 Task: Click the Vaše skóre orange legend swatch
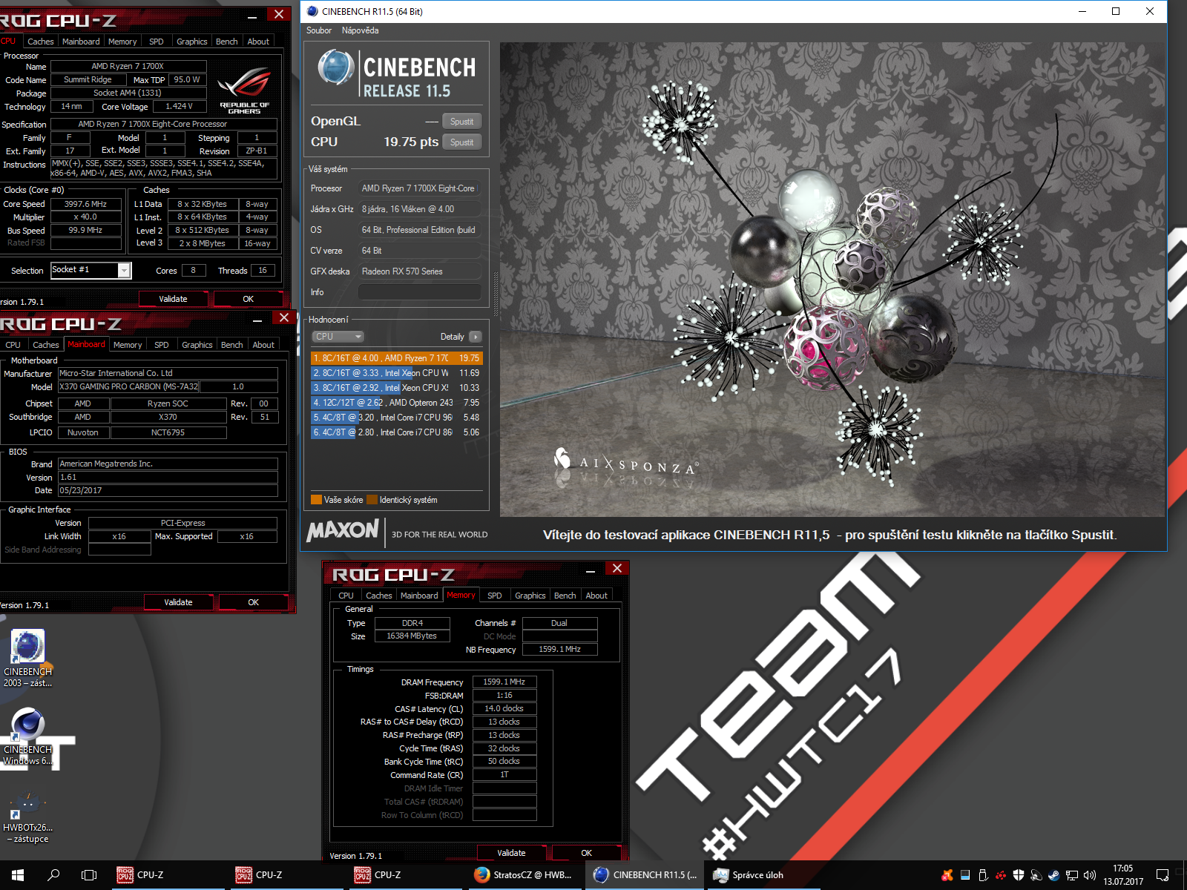(x=316, y=500)
